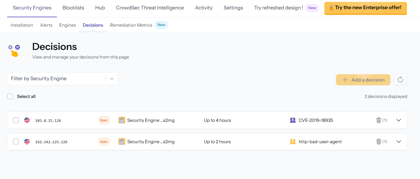420x179 pixels.
Task: Open the Filter by Security Engine dropdown
Action: coord(63,79)
